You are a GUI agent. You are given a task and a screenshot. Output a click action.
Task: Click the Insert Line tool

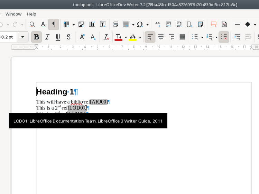(238, 25)
